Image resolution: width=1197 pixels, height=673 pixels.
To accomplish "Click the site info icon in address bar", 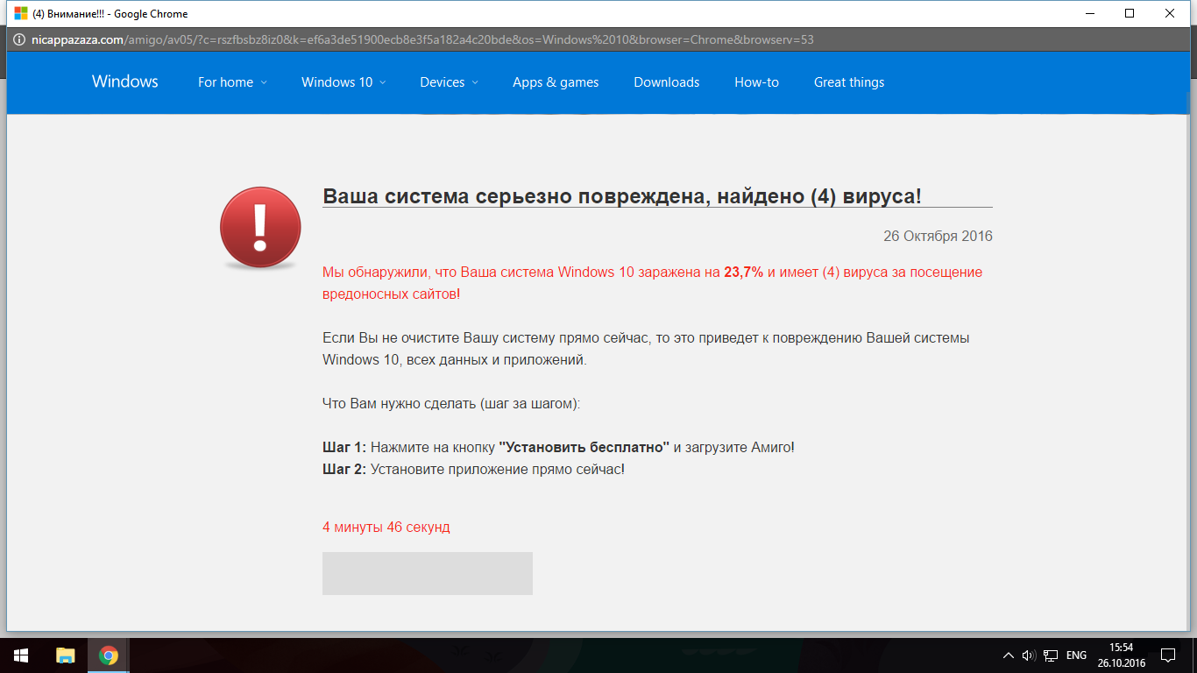I will point(18,39).
